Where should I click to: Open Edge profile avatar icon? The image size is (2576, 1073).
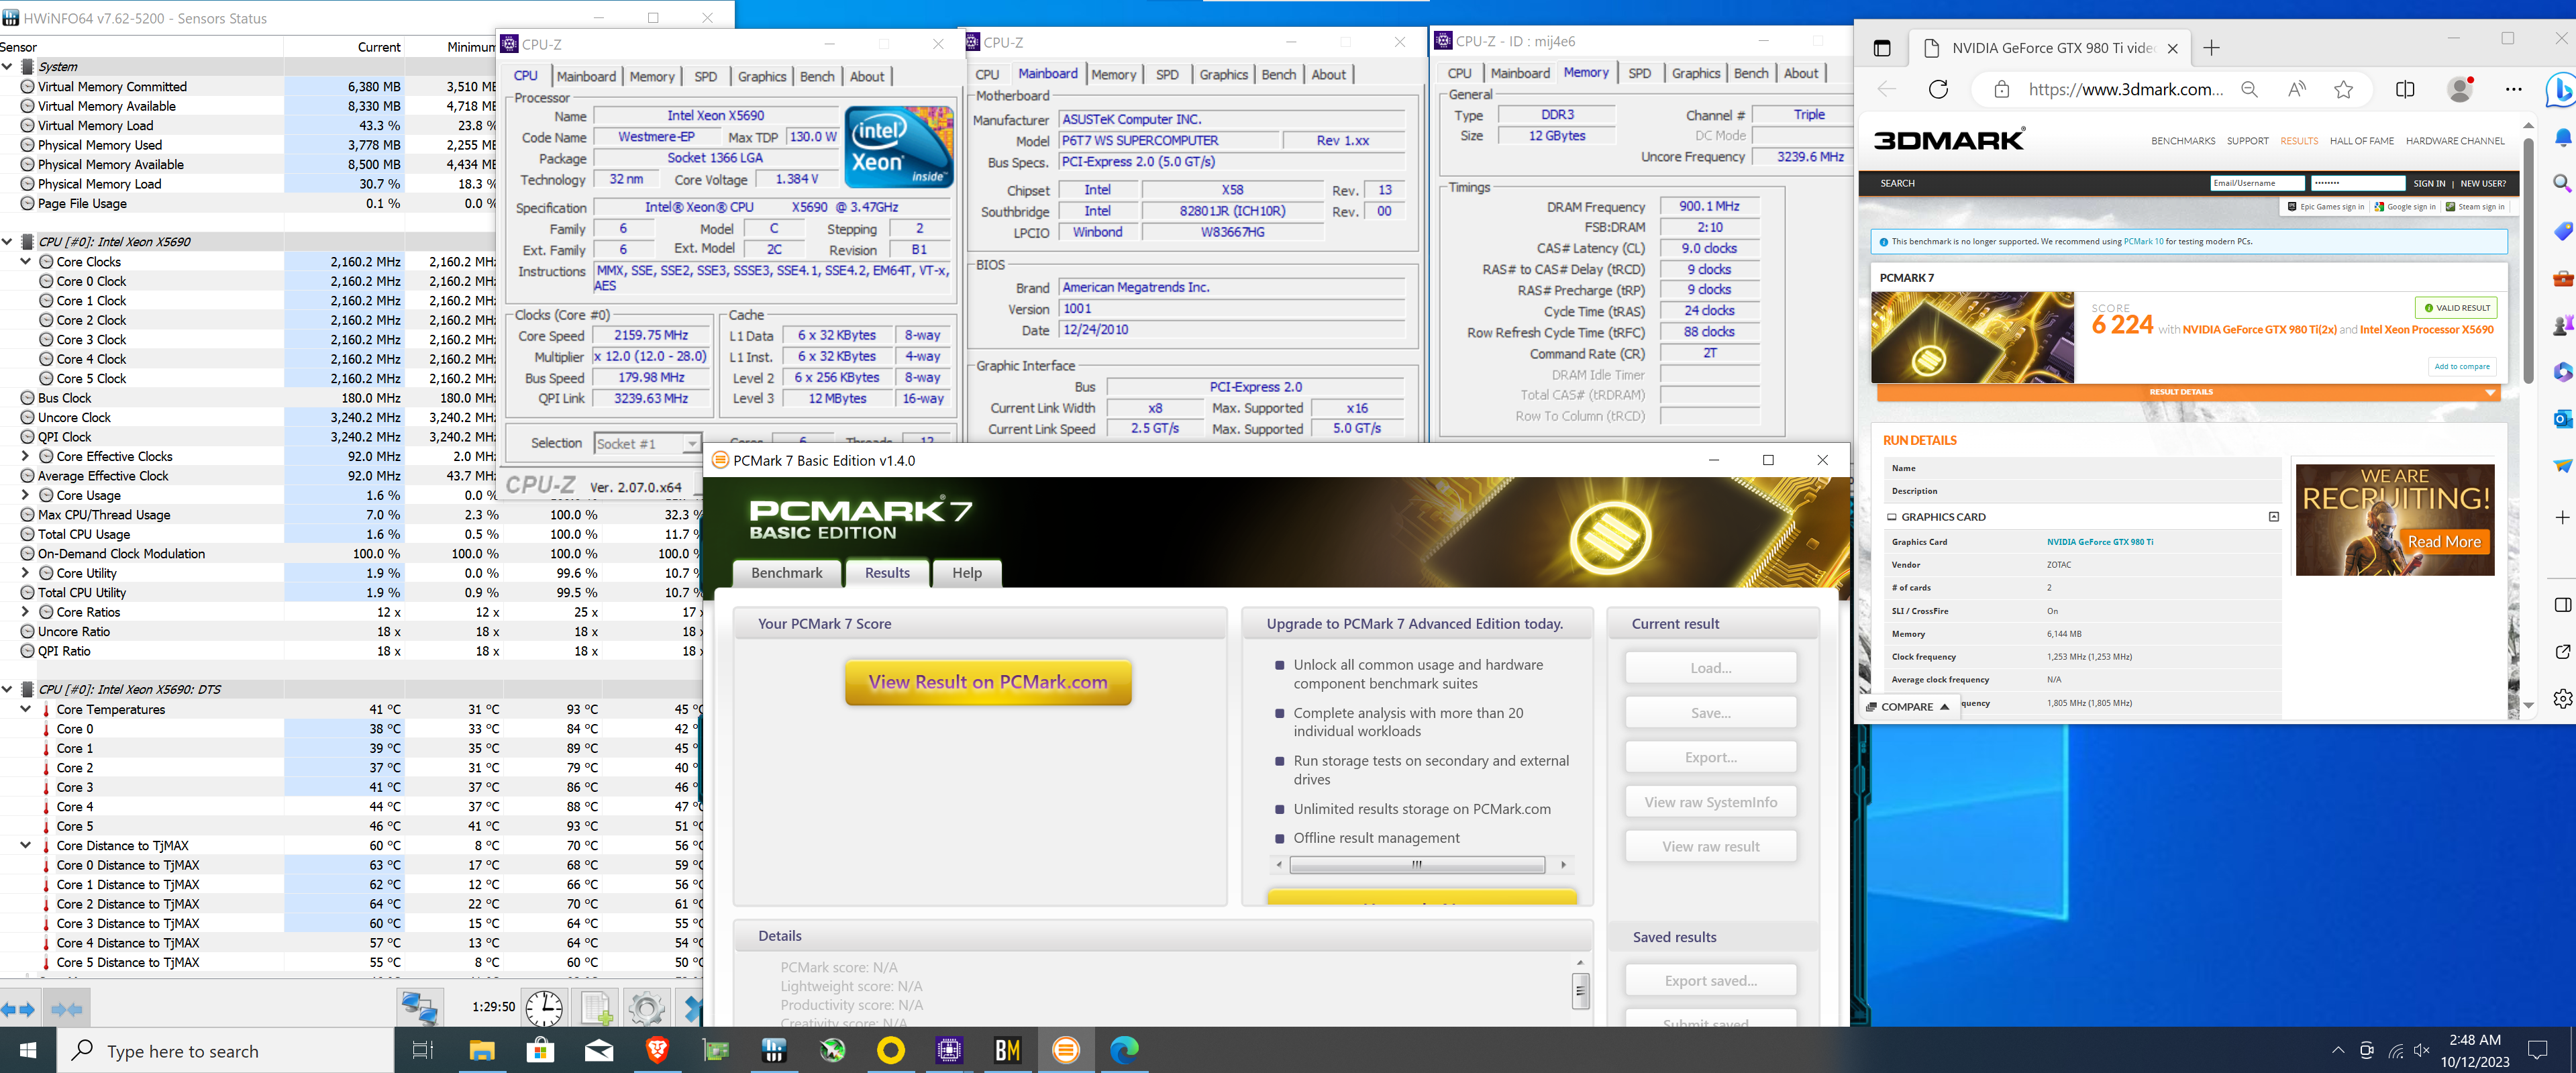pyautogui.click(x=2460, y=89)
